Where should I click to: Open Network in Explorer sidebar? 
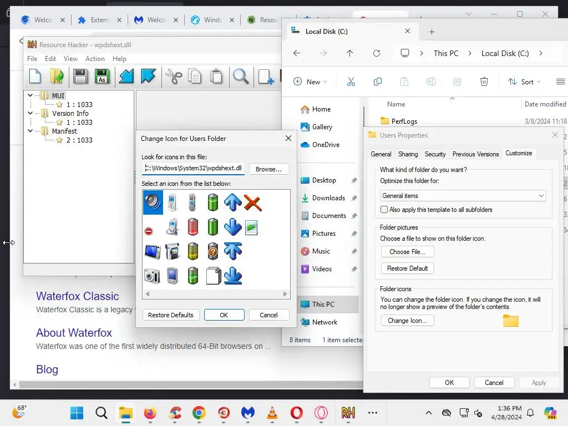[324, 322]
